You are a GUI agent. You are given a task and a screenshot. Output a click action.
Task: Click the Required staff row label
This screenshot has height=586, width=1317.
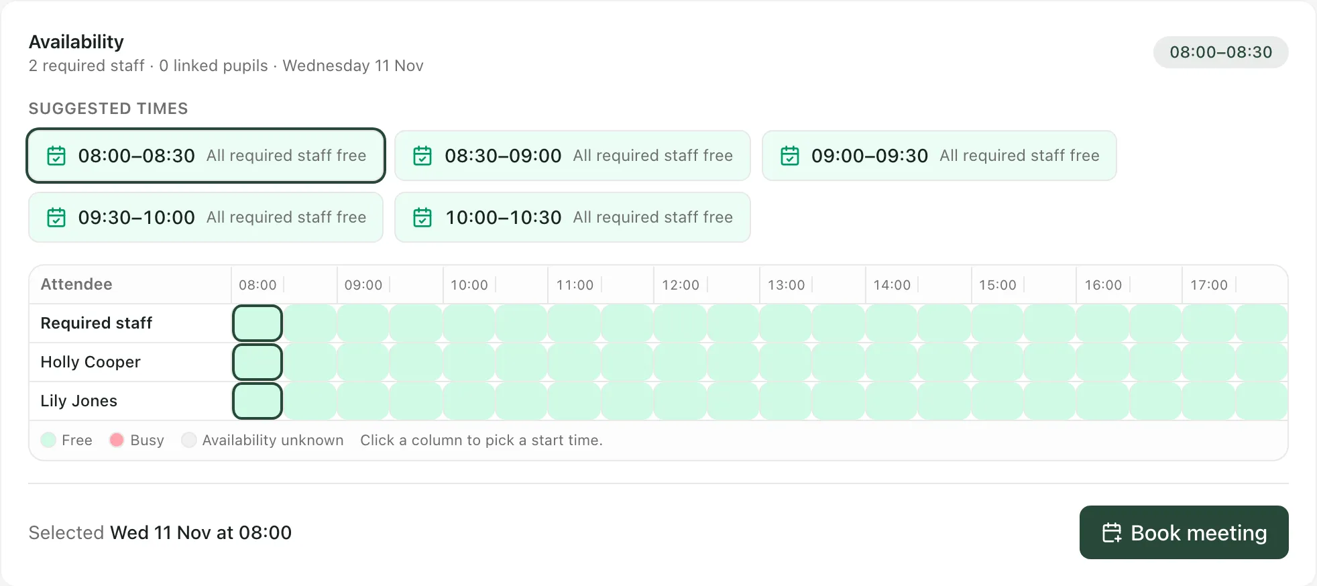click(97, 323)
